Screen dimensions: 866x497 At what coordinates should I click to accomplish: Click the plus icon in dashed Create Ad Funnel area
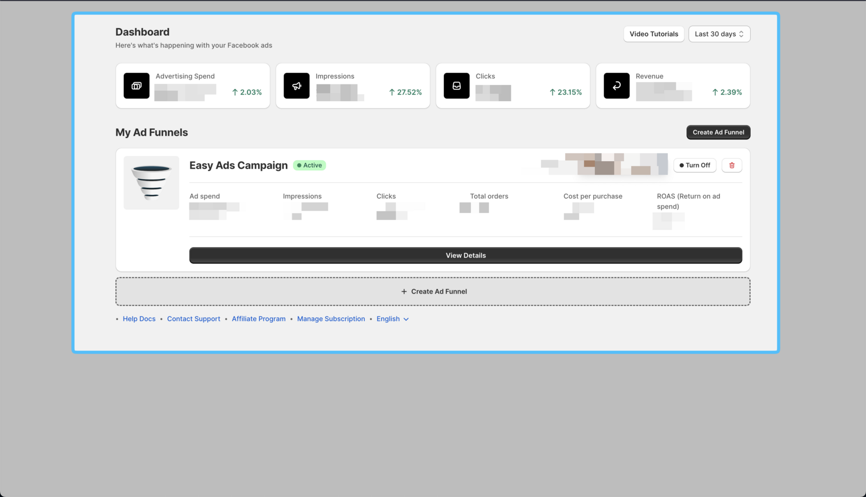pos(404,291)
